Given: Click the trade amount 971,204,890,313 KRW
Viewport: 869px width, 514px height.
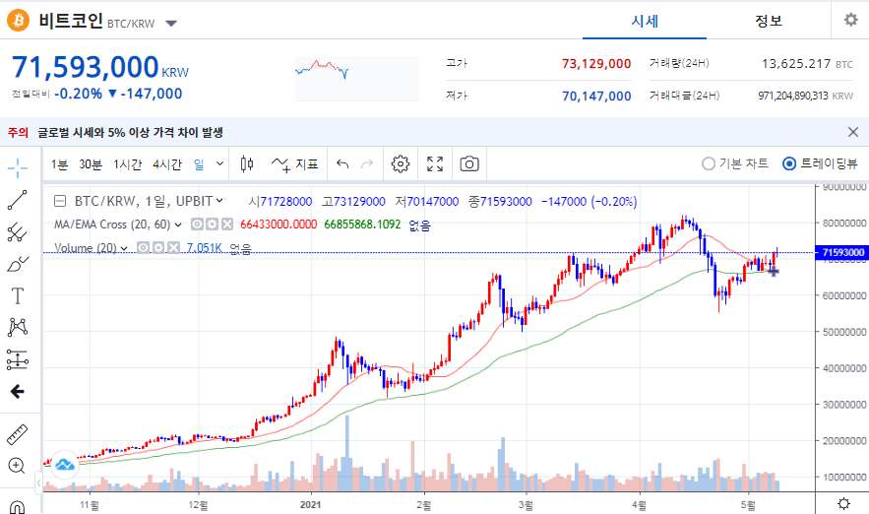Looking at the screenshot, I should tap(805, 96).
